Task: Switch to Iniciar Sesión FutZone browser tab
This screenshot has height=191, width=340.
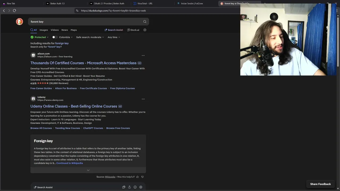Action: tap(196, 3)
